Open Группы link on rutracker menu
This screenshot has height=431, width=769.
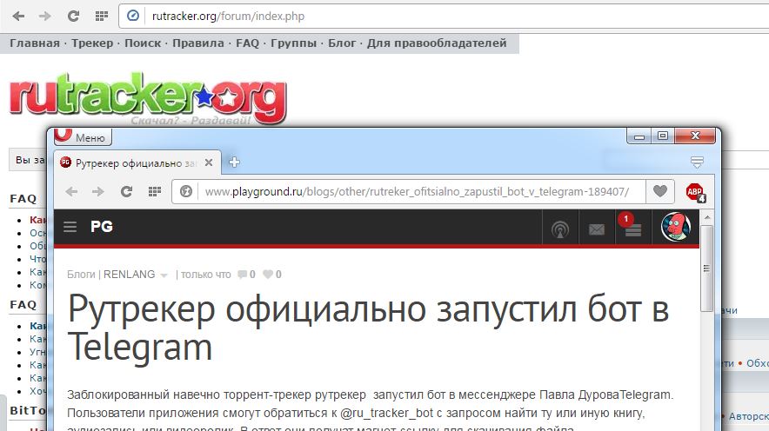pyautogui.click(x=293, y=43)
